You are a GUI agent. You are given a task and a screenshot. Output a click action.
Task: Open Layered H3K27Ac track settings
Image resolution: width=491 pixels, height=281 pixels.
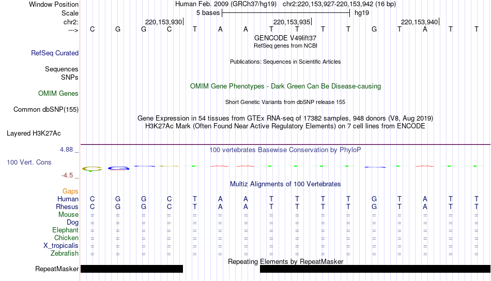coord(34,134)
